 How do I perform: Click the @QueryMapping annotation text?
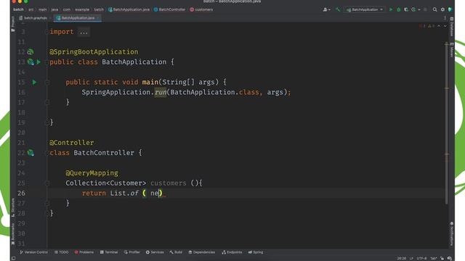point(92,173)
